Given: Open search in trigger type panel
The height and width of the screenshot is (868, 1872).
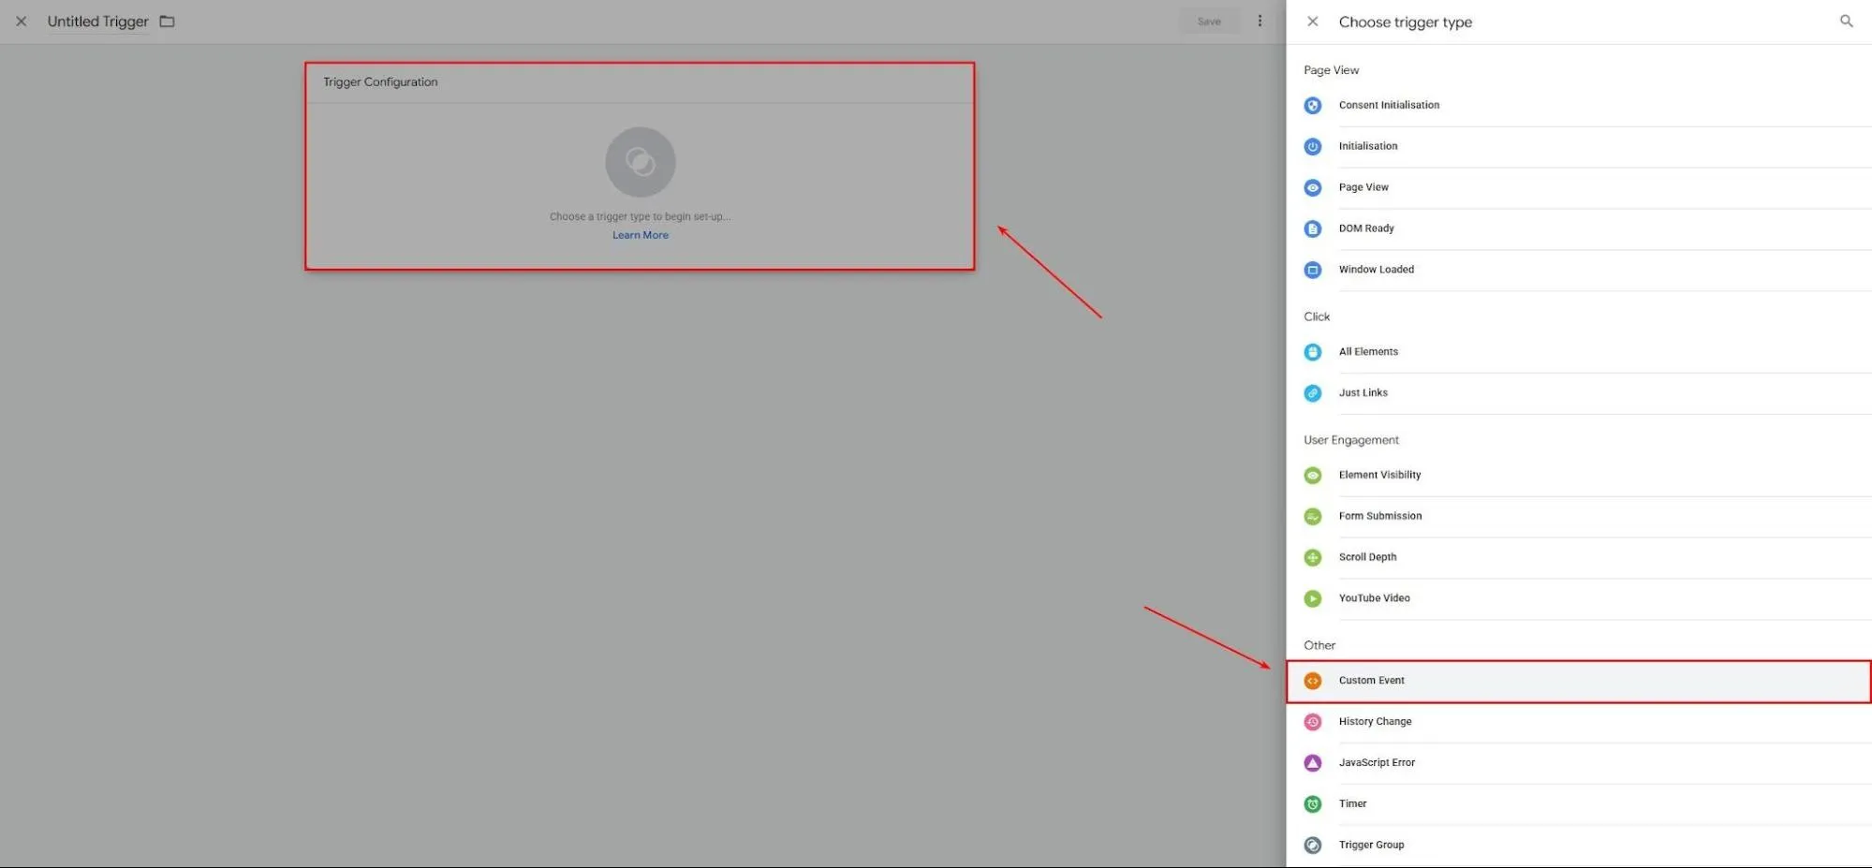Looking at the screenshot, I should [x=1846, y=22].
